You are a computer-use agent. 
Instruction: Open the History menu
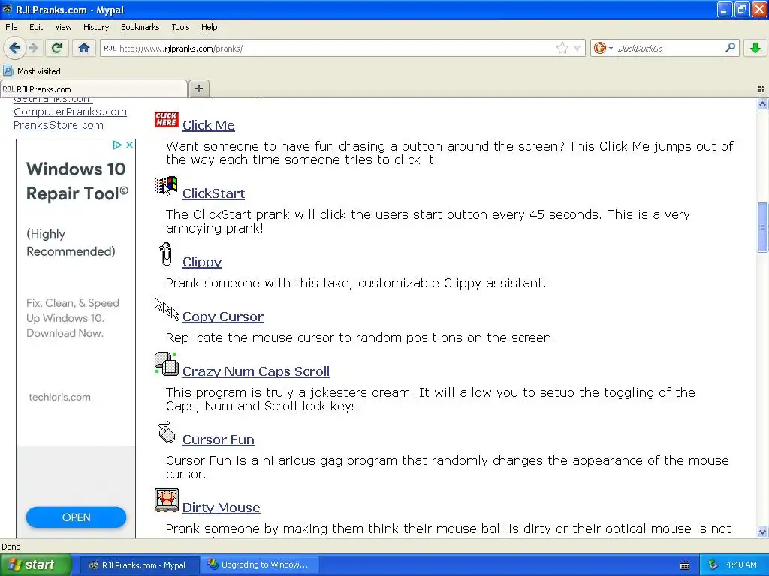(x=96, y=27)
